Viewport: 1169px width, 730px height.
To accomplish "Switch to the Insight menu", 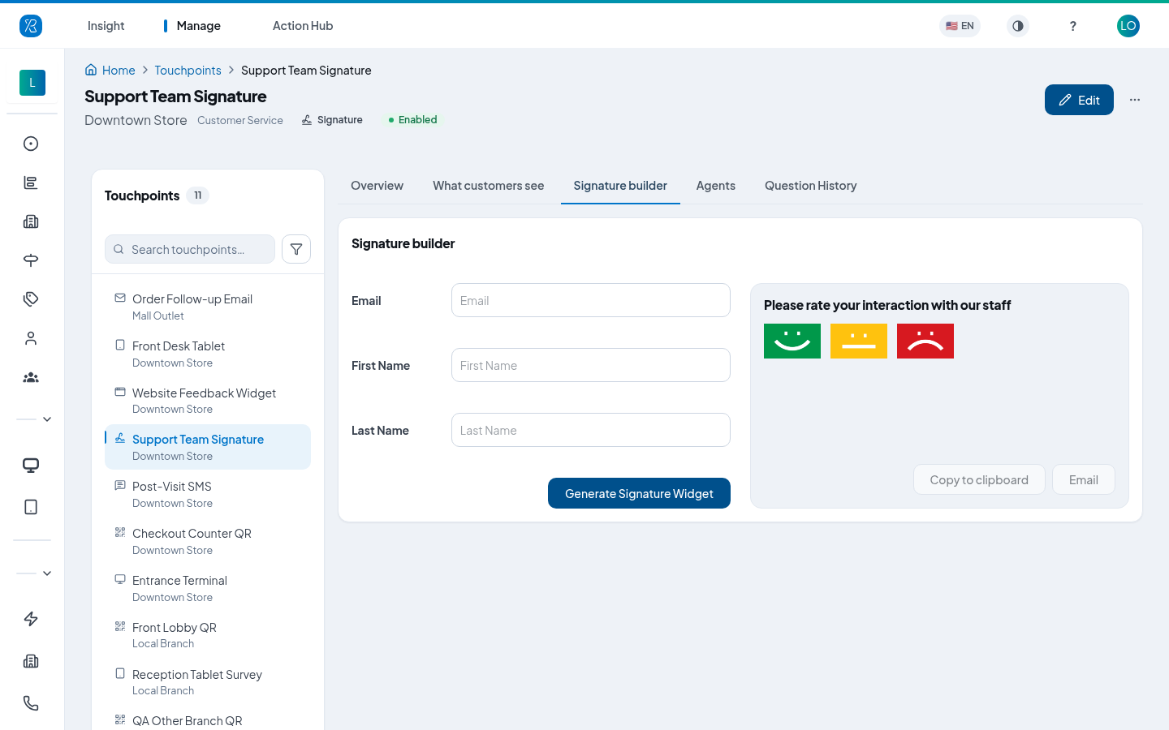I will (x=106, y=26).
